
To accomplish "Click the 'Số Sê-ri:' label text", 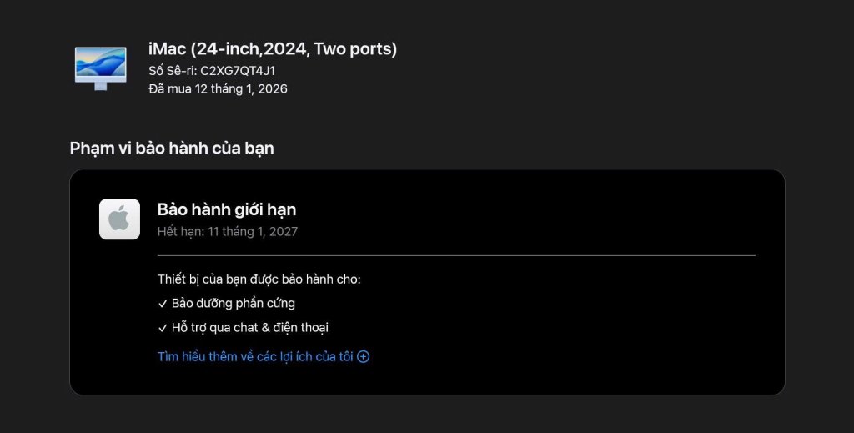I will coord(173,71).
